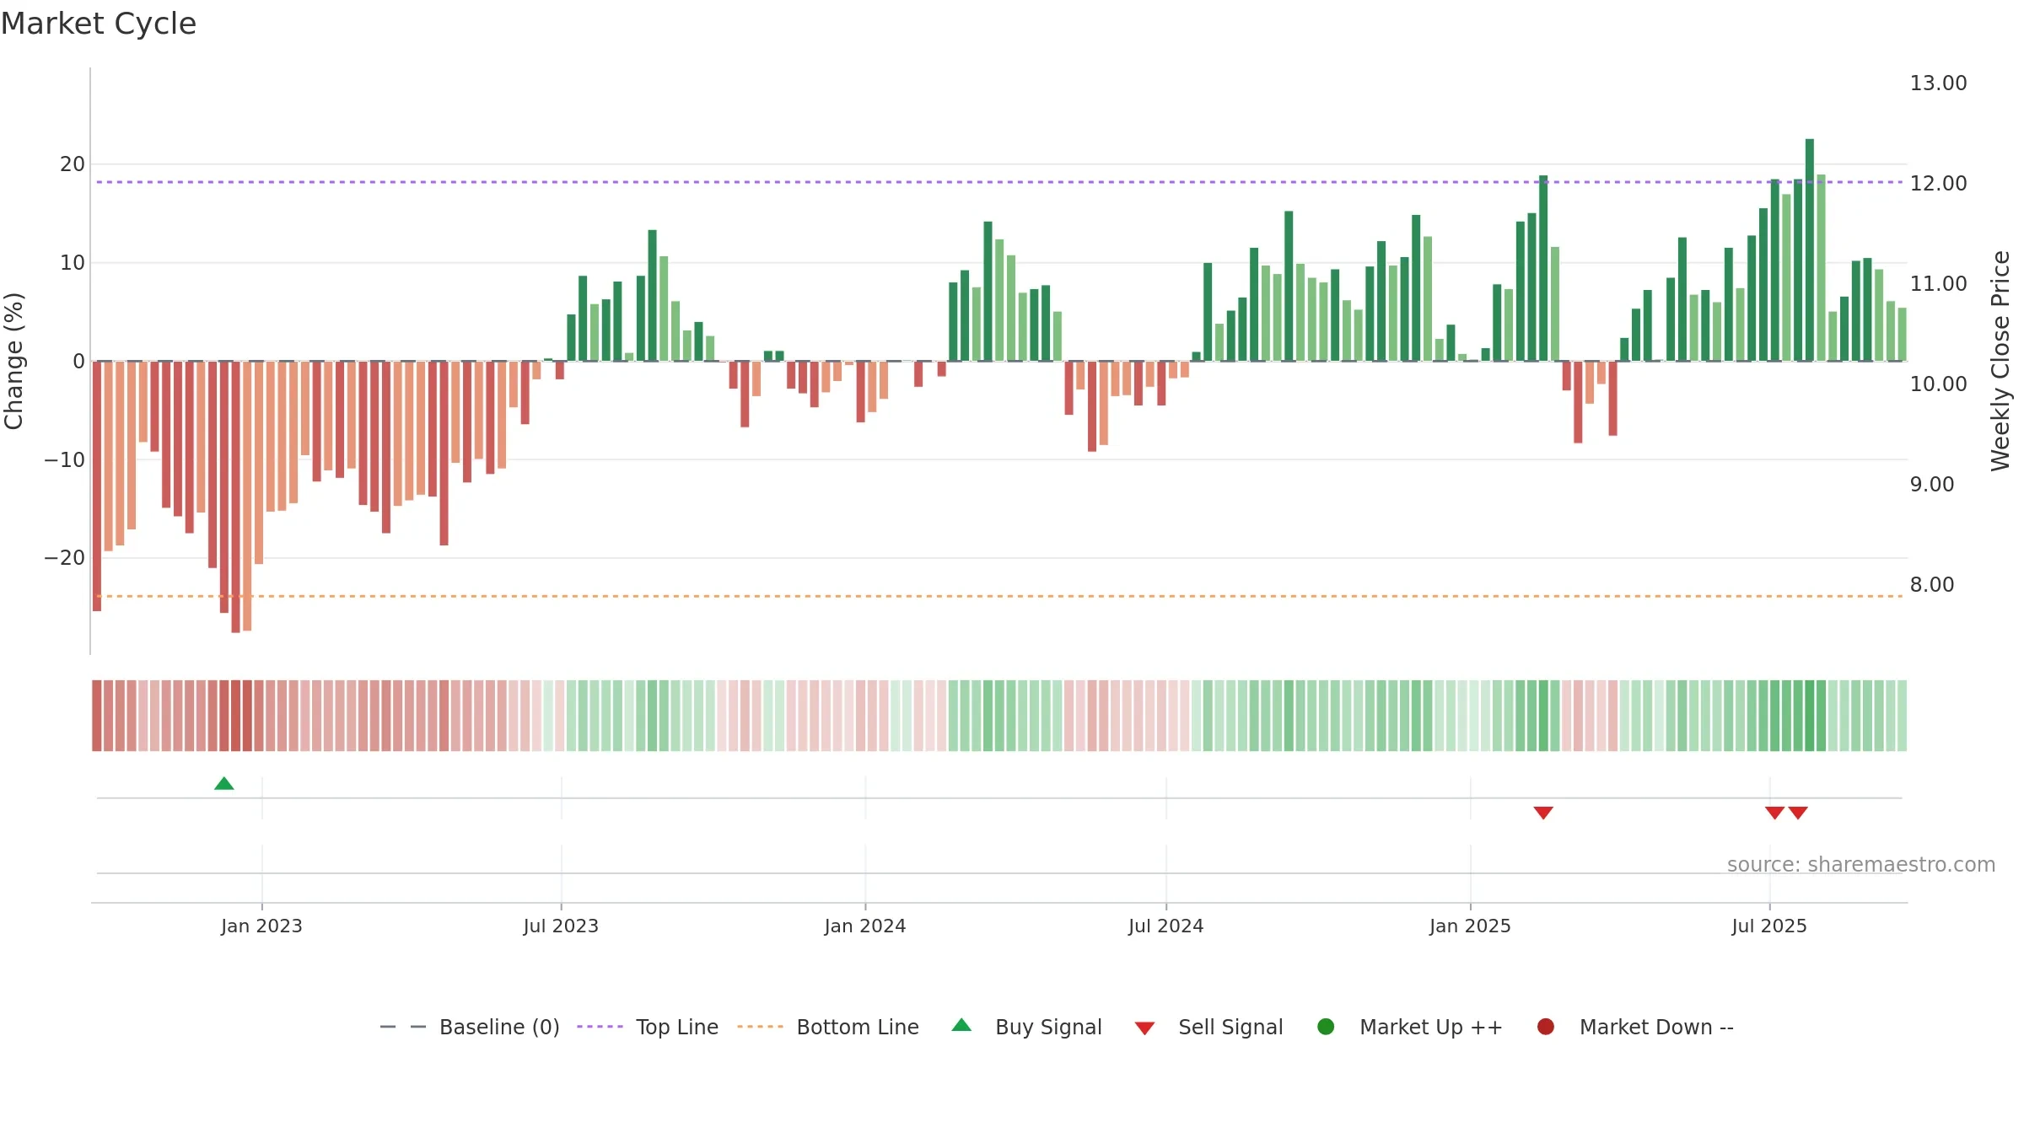The image size is (2024, 1138).
Task: Toggle the Market Up ++ legend entry
Action: click(1410, 1027)
